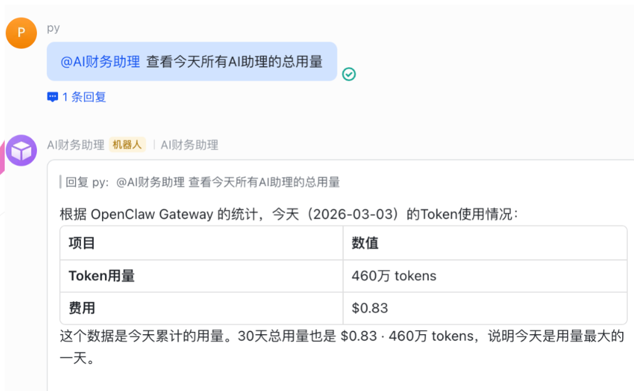Click the "机器人" bot tag
634x391 pixels.
(x=127, y=145)
